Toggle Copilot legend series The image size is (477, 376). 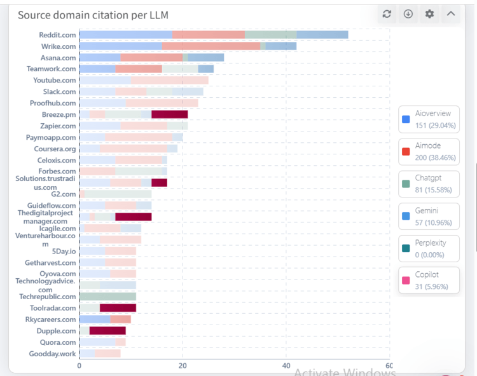point(429,280)
